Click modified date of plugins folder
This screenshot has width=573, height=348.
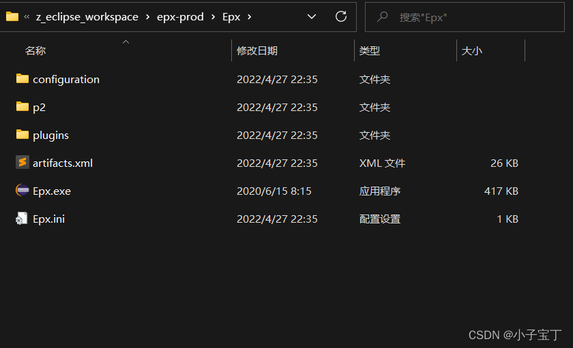277,136
